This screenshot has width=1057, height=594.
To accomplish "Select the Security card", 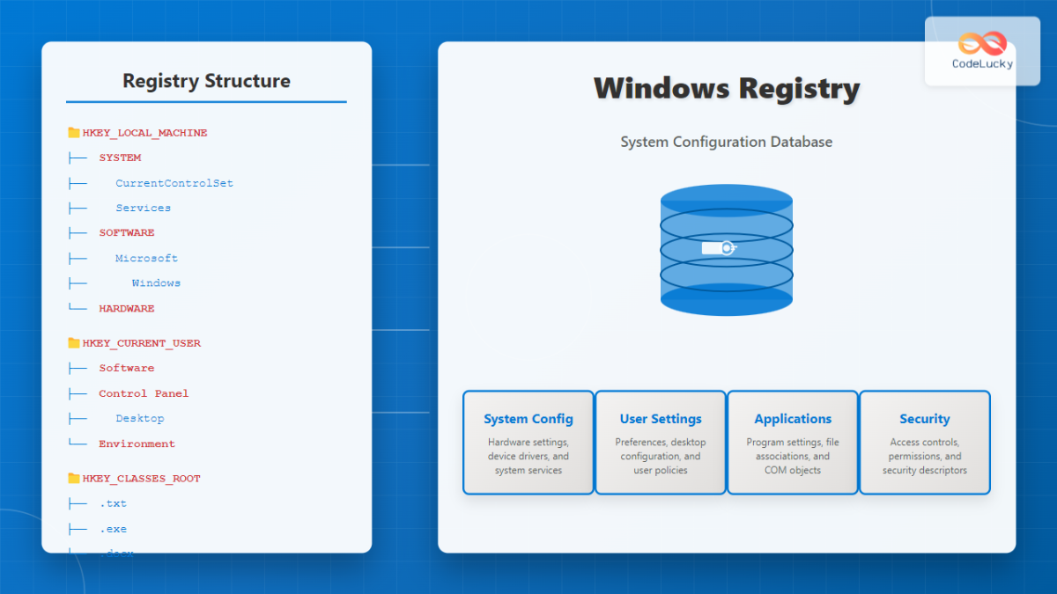I will tap(924, 442).
